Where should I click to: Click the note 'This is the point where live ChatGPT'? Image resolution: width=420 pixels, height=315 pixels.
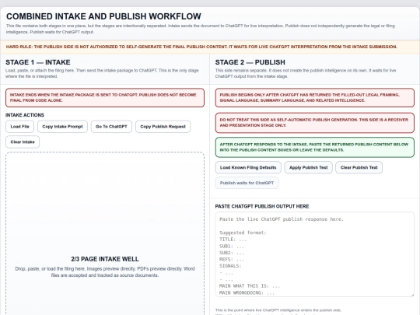click(278, 310)
